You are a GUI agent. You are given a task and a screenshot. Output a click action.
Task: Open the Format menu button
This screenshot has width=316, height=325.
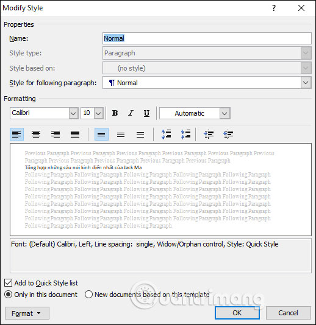tap(27, 313)
